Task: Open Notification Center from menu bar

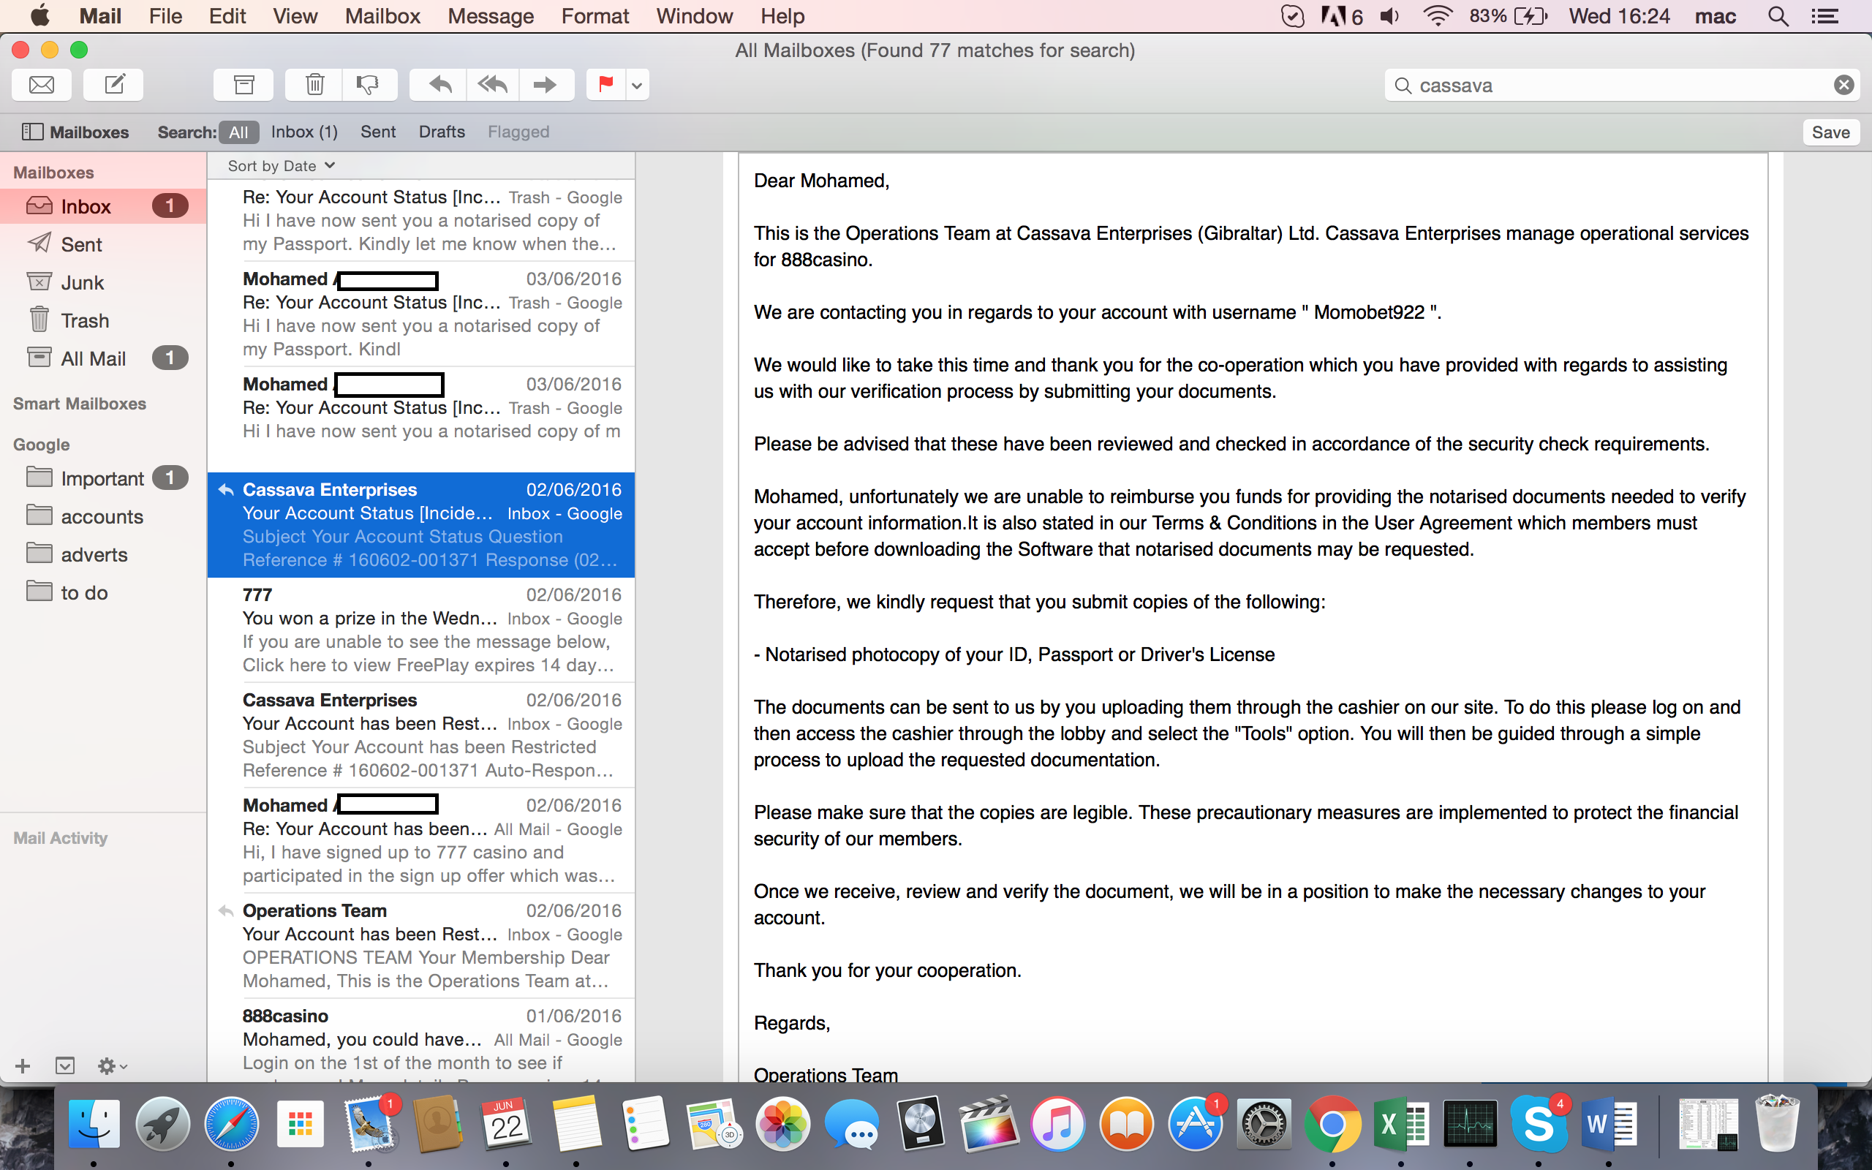Action: click(1826, 16)
